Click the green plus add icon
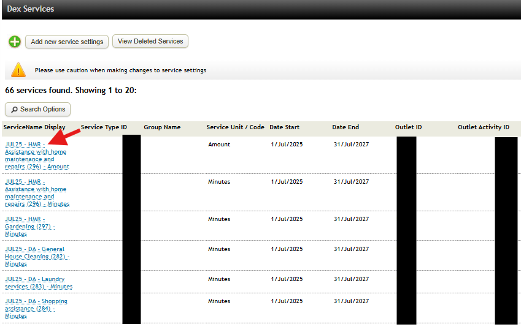The width and height of the screenshot is (521, 327). pos(15,42)
